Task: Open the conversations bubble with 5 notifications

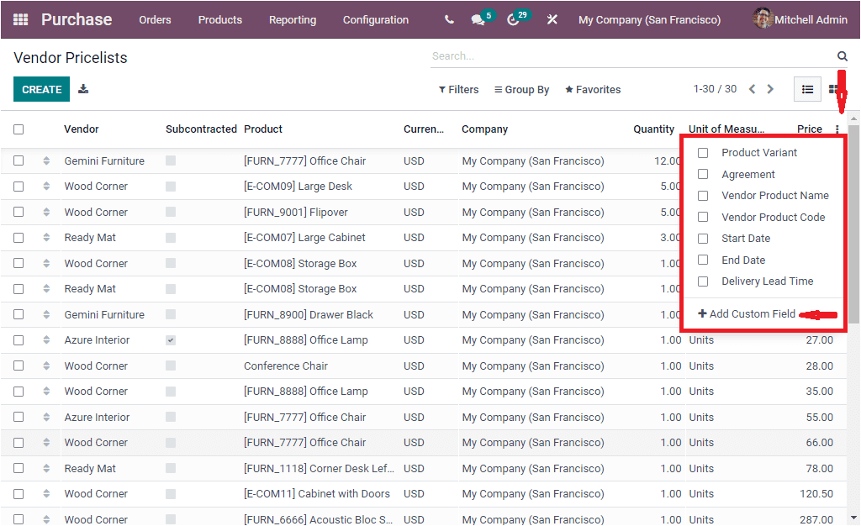Action: (x=477, y=19)
